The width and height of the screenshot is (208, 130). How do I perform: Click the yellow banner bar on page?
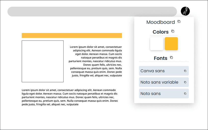(72, 35)
